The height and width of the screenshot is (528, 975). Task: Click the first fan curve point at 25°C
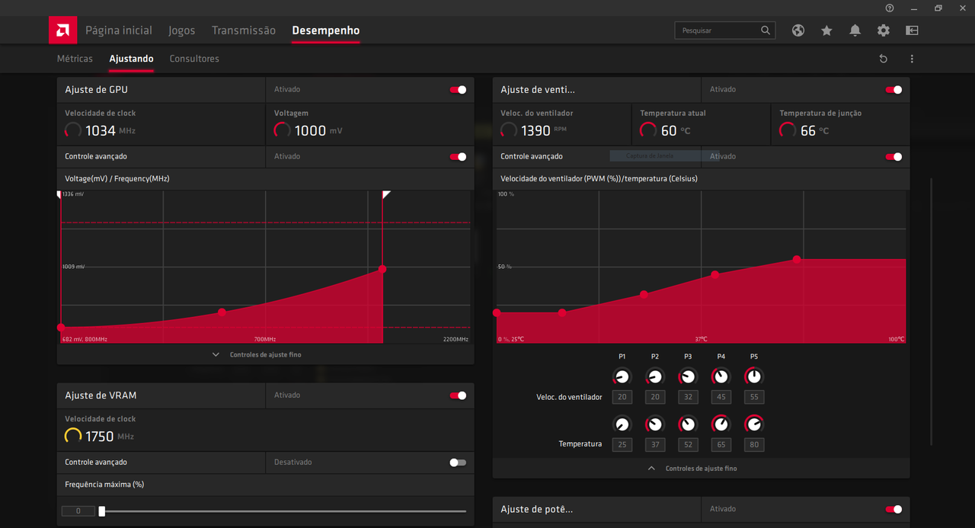497,312
